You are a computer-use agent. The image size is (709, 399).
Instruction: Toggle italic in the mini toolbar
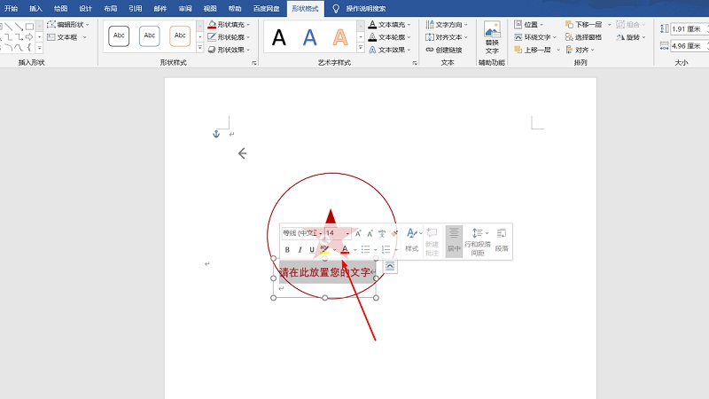click(300, 250)
